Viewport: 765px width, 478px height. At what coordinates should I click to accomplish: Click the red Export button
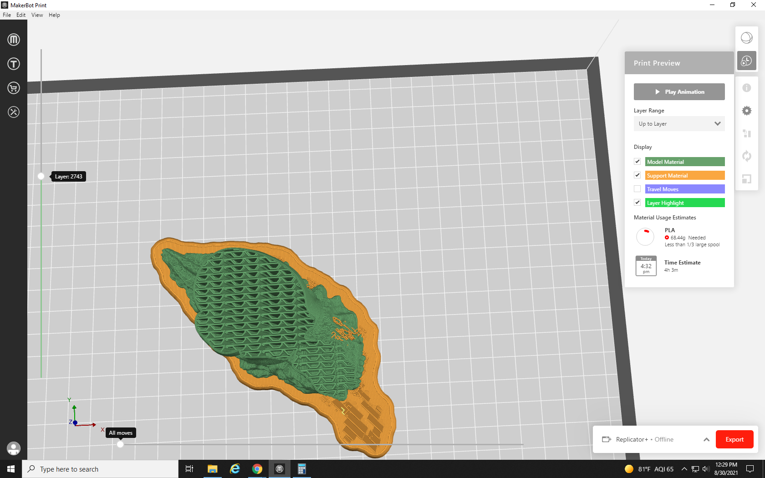pyautogui.click(x=734, y=439)
